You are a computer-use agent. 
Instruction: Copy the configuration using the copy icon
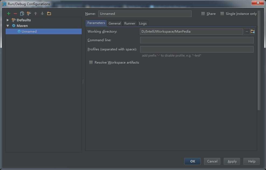pos(22,13)
